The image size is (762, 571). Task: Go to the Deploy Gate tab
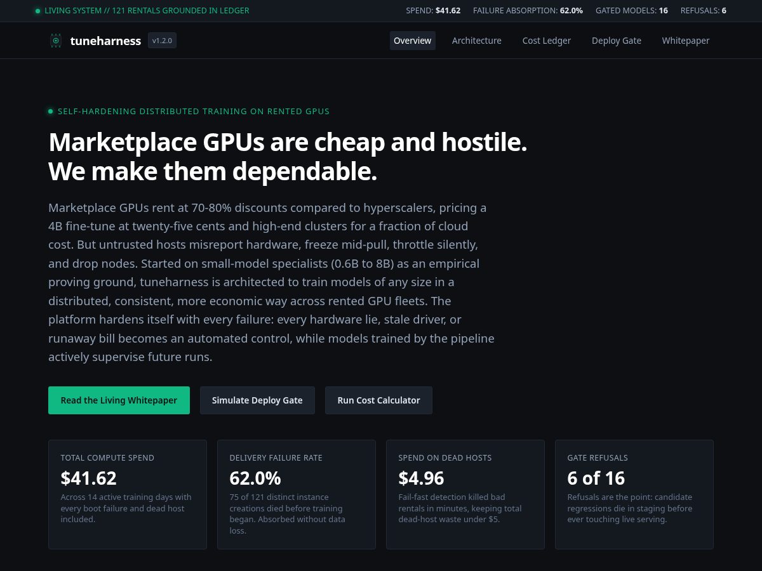(x=617, y=41)
